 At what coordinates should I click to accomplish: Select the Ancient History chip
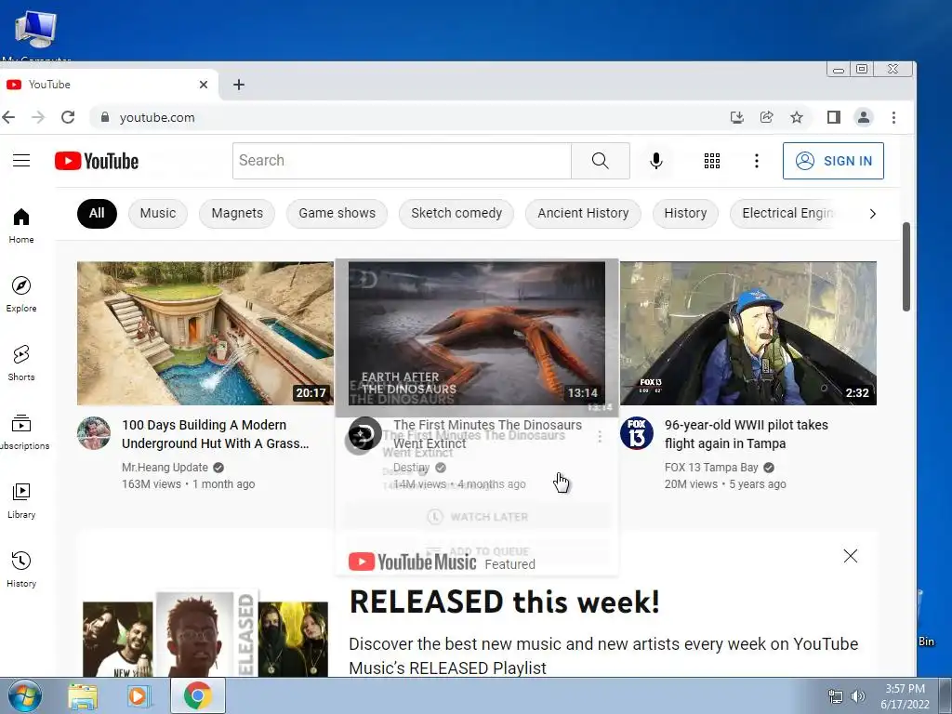pyautogui.click(x=583, y=214)
